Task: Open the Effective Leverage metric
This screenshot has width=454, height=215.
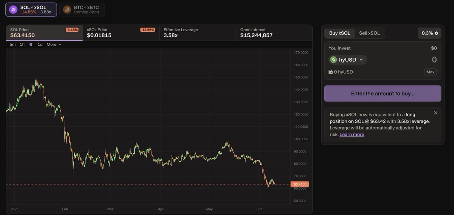Action: click(197, 33)
